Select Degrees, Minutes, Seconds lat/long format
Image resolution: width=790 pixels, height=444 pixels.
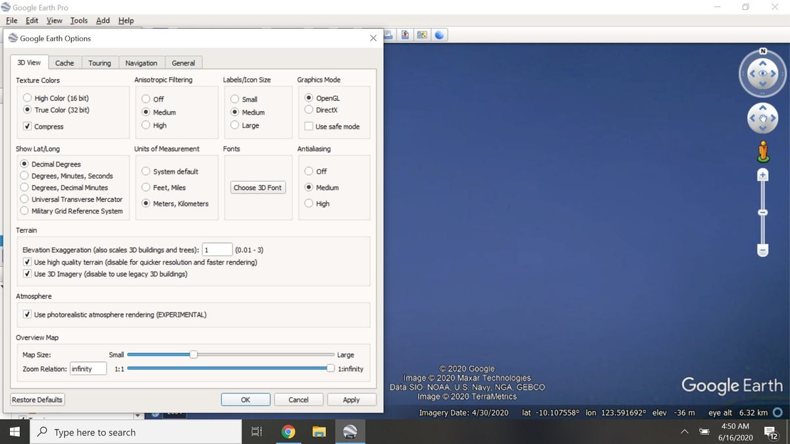(x=66, y=176)
